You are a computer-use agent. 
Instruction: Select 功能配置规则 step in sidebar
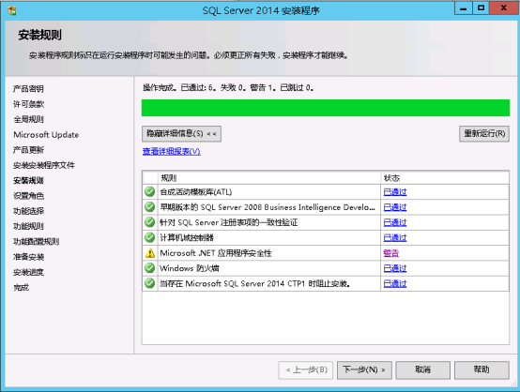click(x=37, y=241)
